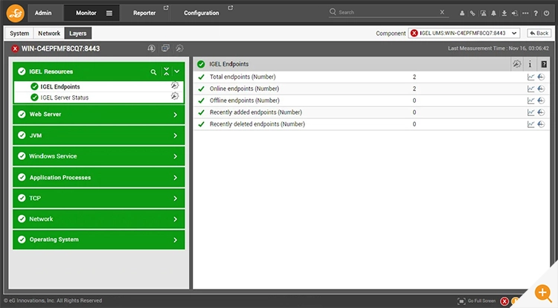Collapse the IGEL Resources layer chevron
Image resolution: width=558 pixels, height=308 pixels.
(x=177, y=71)
